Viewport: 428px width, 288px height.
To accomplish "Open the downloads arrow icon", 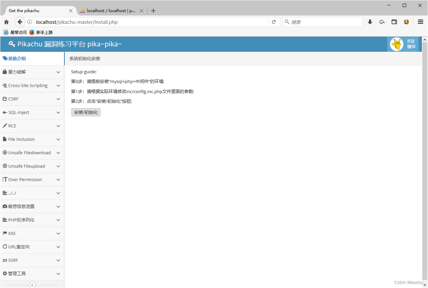I will [370, 22].
